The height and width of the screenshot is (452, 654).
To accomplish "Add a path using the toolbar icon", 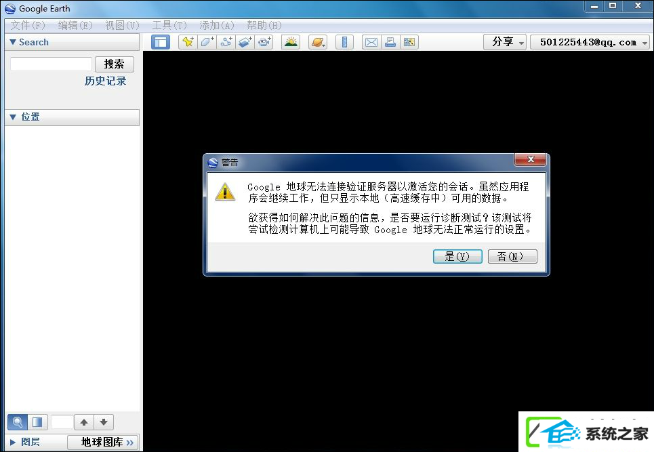I will pyautogui.click(x=226, y=42).
